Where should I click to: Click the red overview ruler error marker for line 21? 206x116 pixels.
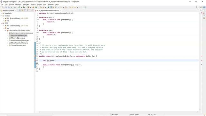[x=202, y=56]
